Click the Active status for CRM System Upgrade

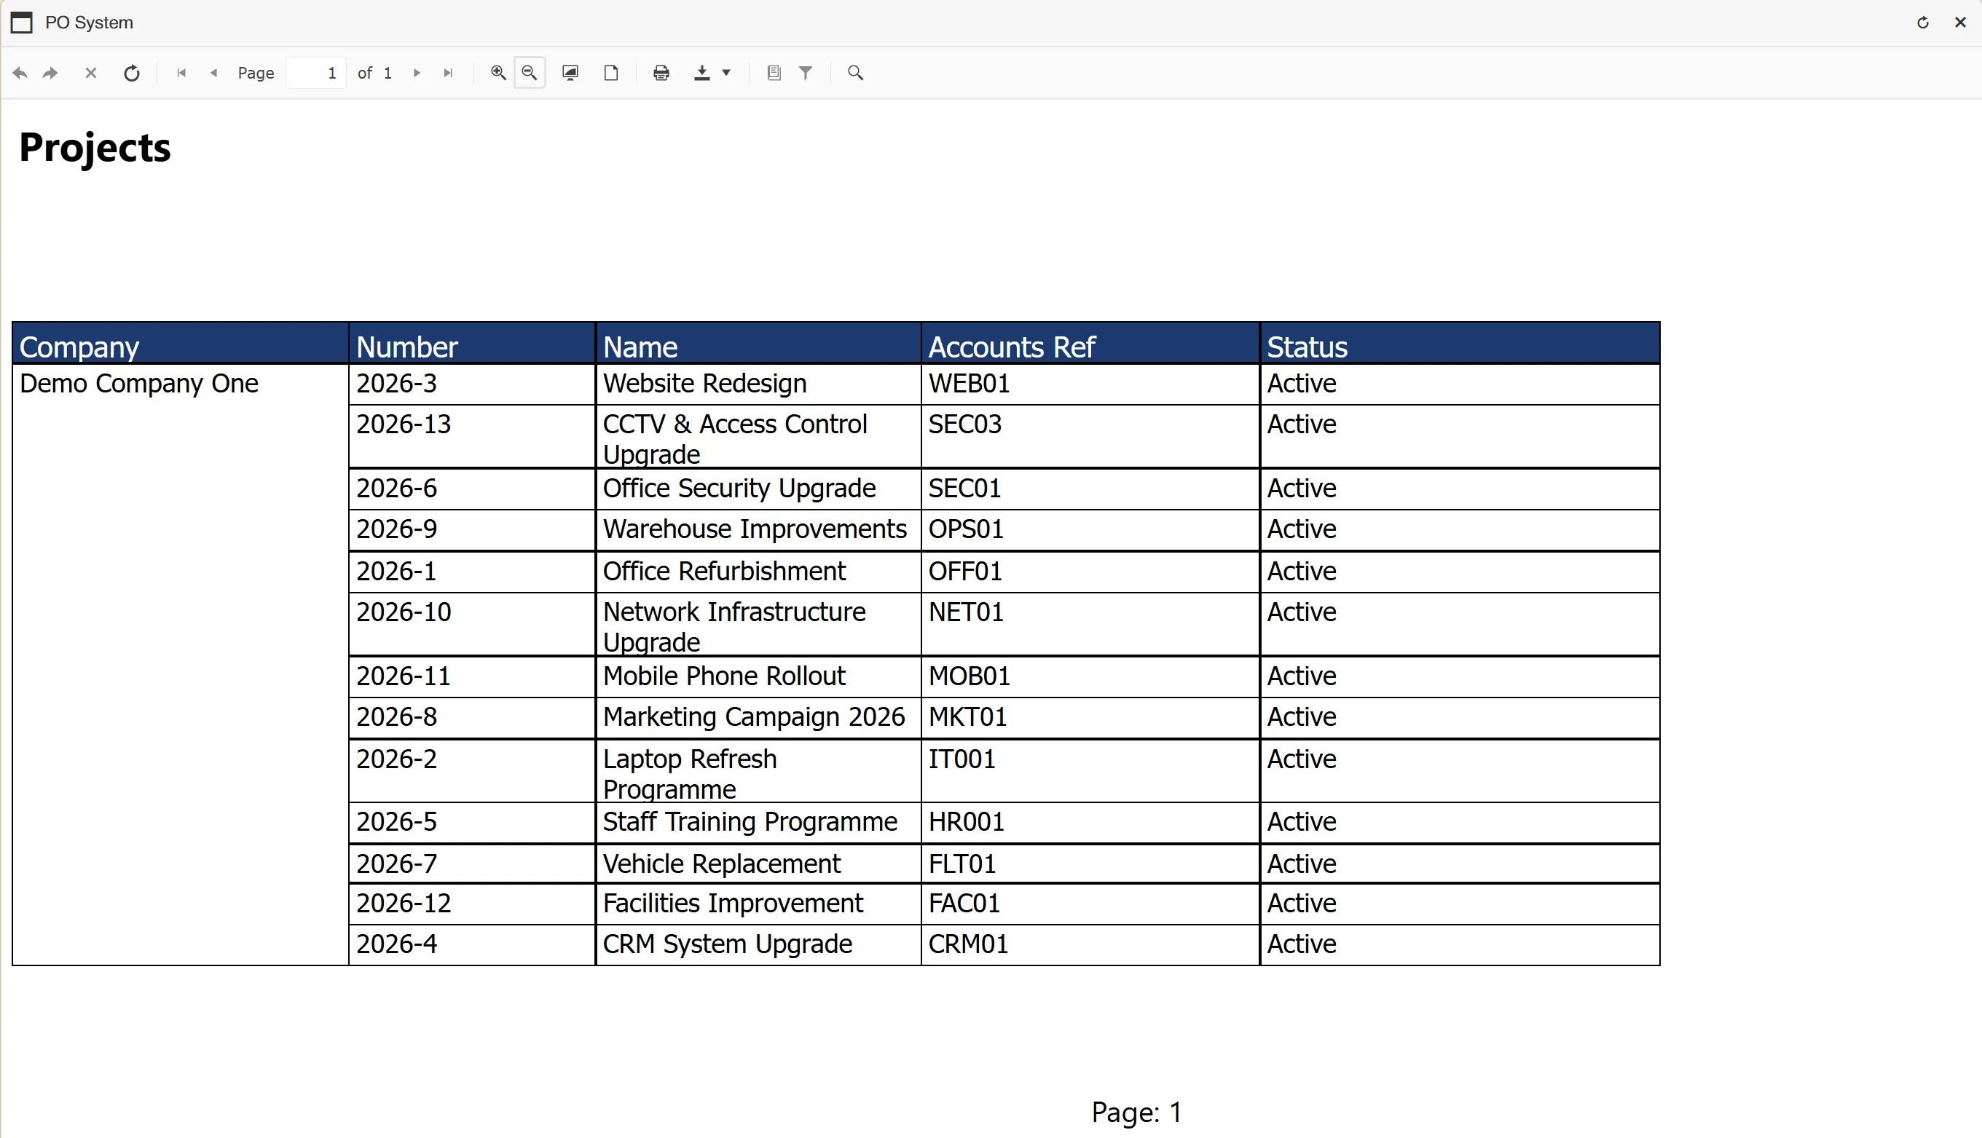point(1302,944)
